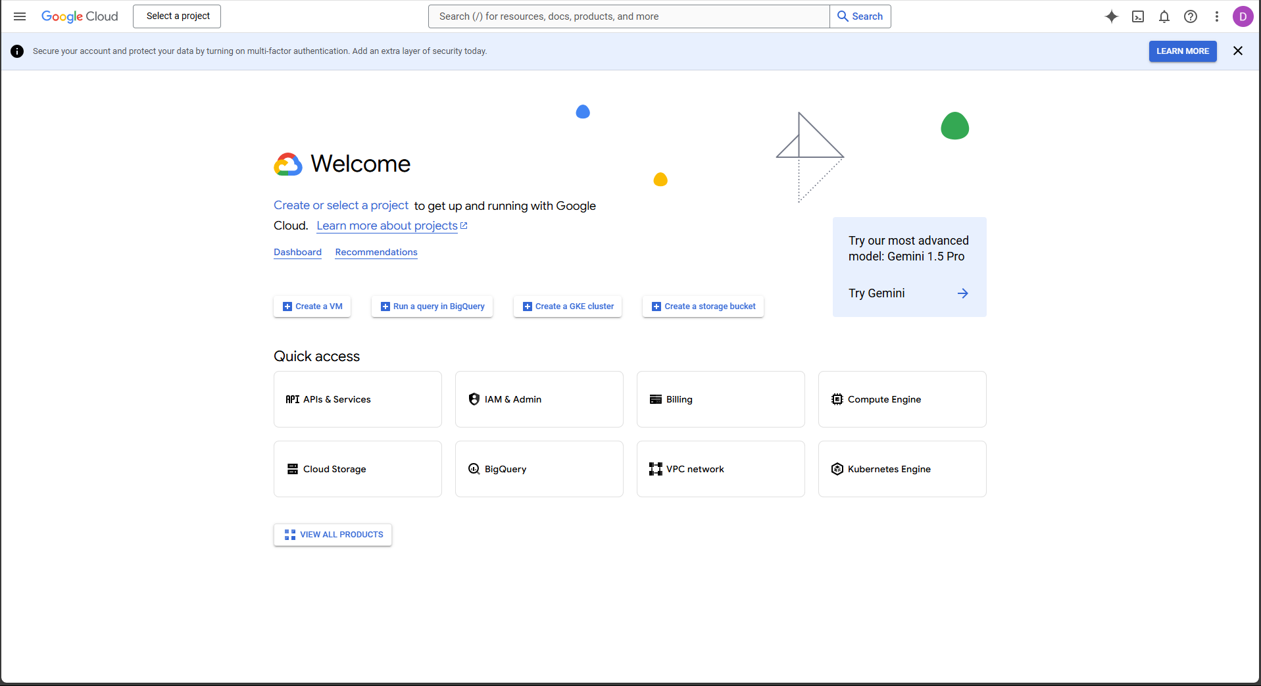The width and height of the screenshot is (1261, 686).
Task: Open the three-dot settings and utilities menu
Action: coord(1217,16)
